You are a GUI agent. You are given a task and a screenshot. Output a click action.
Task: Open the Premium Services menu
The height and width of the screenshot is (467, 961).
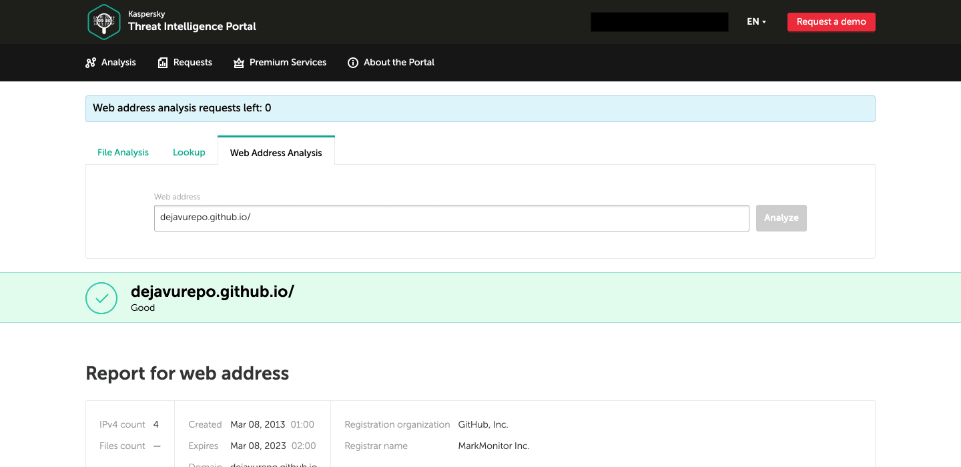280,62
